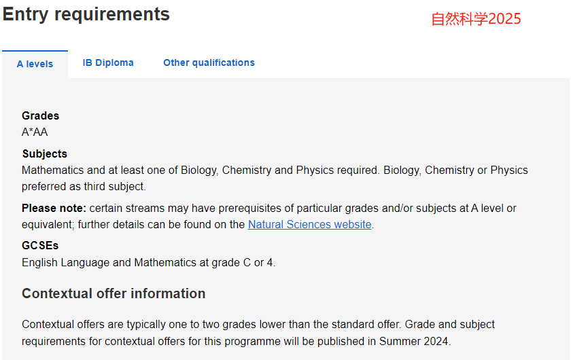This screenshot has height=360, width=573.
Task: Open the Other qualifications tab
Action: click(x=209, y=62)
